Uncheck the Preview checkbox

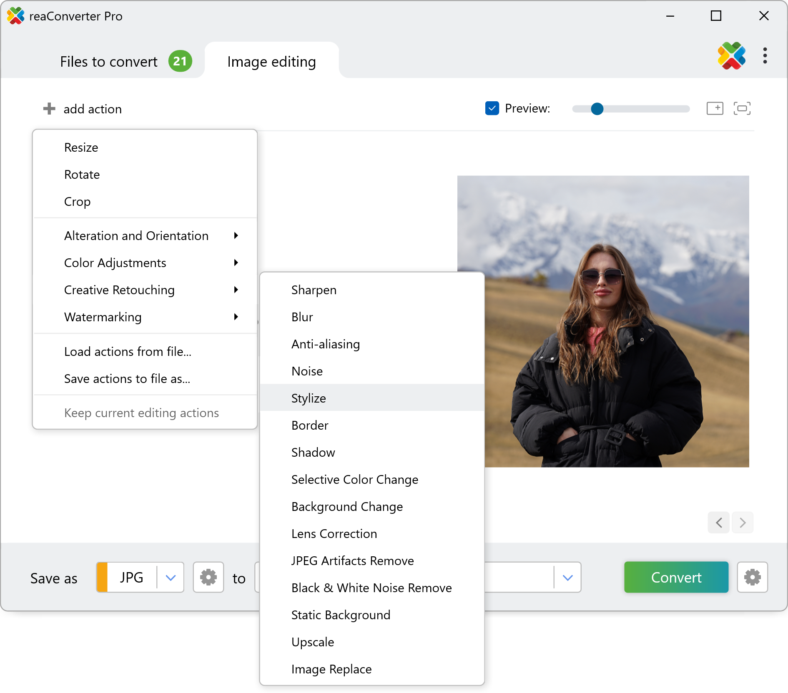click(x=492, y=108)
